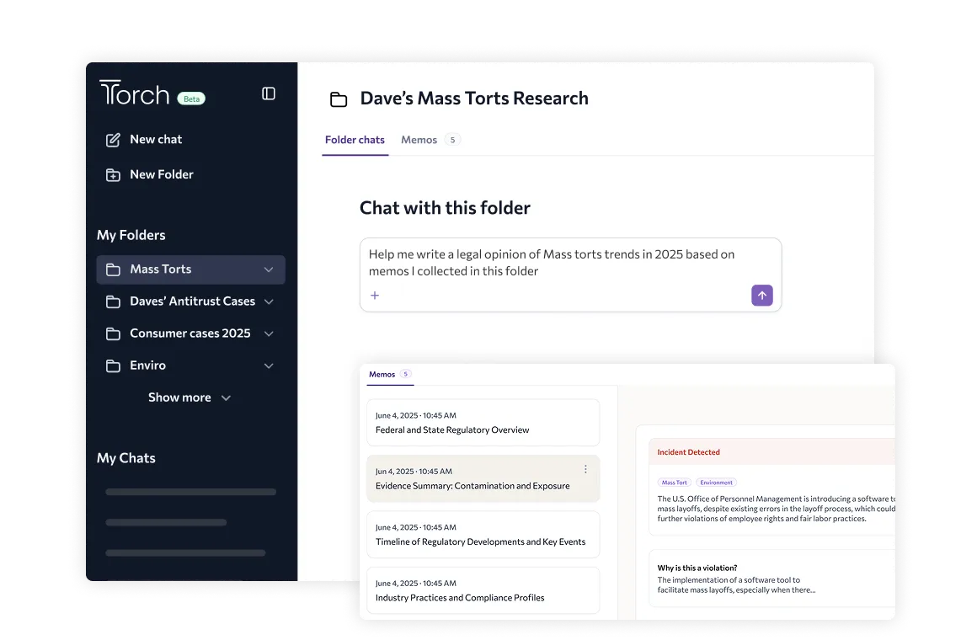
Task: Click the Environment tag
Action: [x=717, y=483]
